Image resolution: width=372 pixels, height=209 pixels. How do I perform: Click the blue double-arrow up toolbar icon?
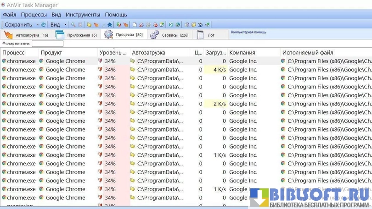(x=110, y=24)
